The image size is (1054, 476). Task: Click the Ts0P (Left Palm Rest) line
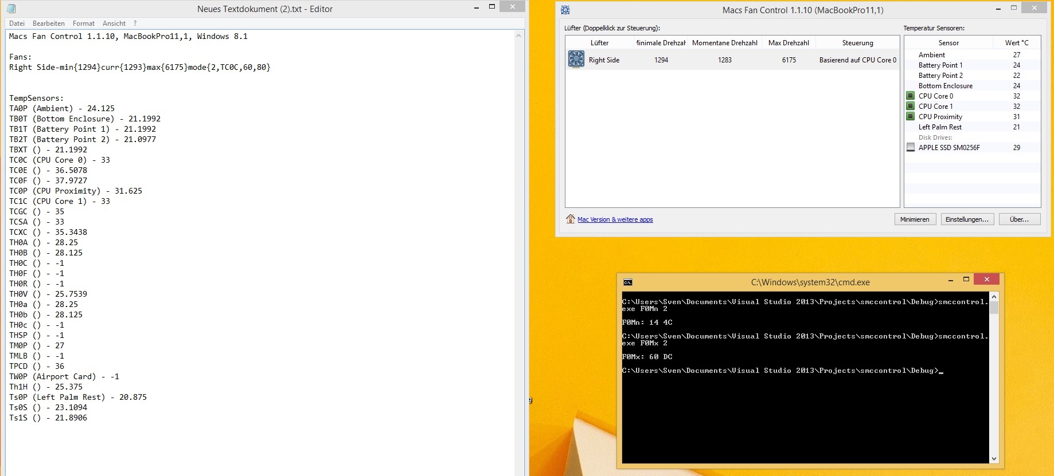point(78,397)
